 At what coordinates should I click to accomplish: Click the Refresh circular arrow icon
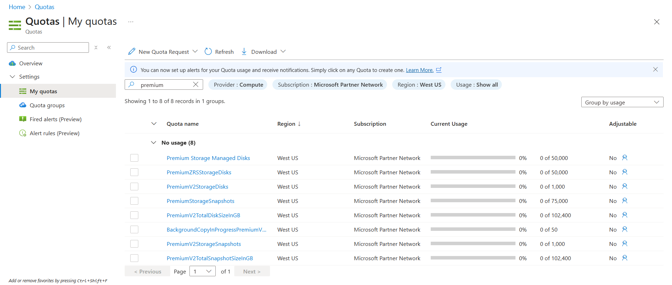point(208,52)
